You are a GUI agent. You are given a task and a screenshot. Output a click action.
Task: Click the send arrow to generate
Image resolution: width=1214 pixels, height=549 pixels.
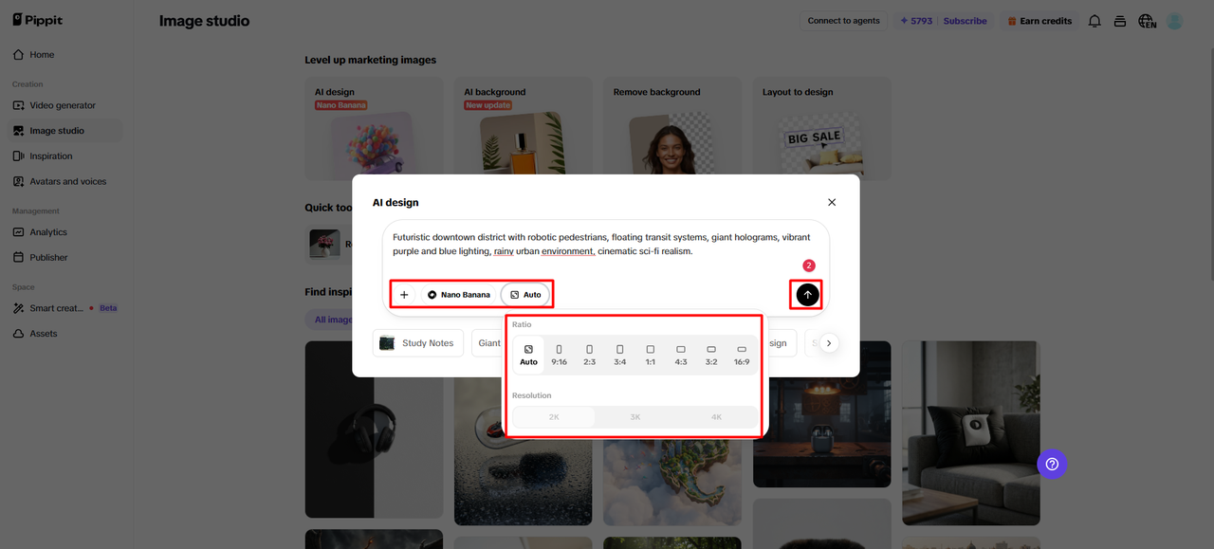pyautogui.click(x=808, y=295)
